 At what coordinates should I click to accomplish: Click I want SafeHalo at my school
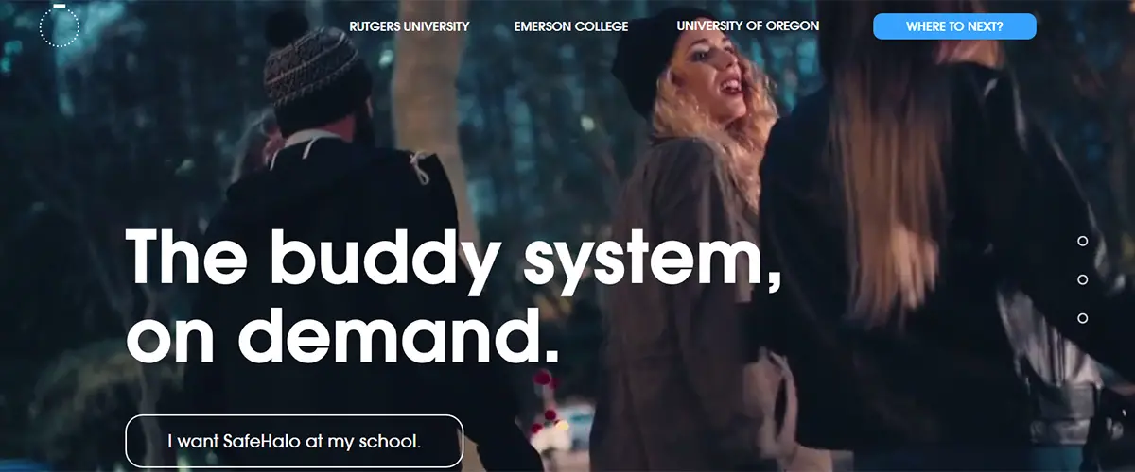click(294, 441)
